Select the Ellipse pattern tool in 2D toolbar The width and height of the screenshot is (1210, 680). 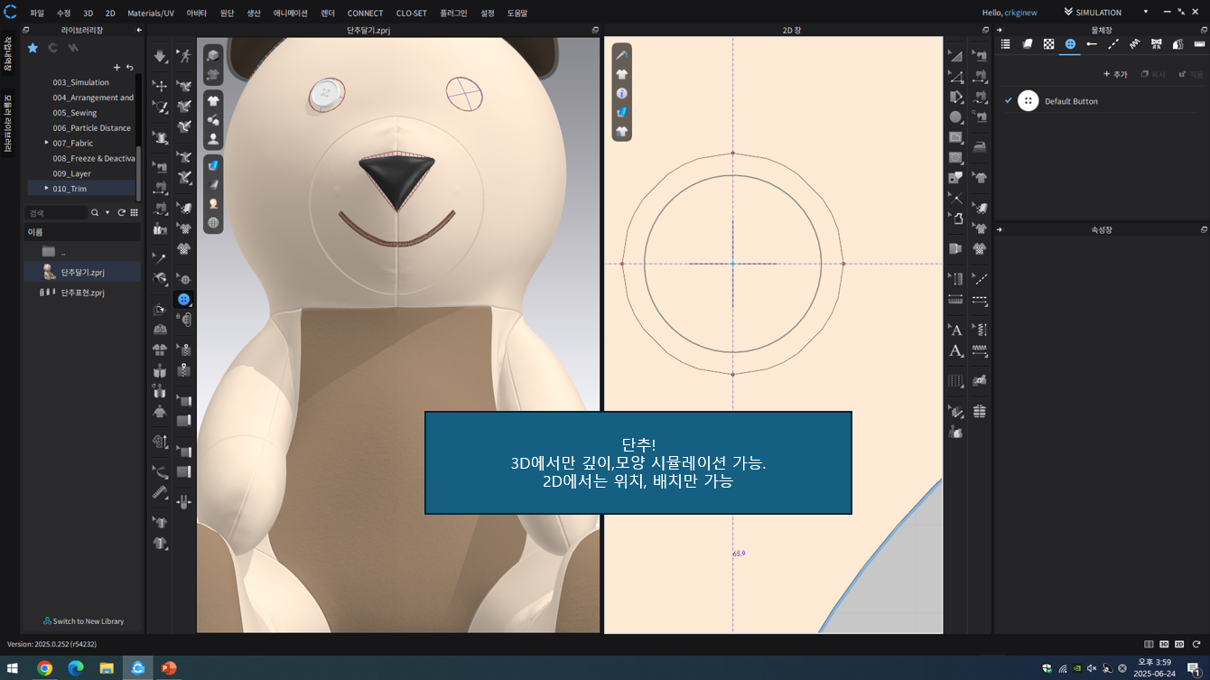tap(955, 116)
